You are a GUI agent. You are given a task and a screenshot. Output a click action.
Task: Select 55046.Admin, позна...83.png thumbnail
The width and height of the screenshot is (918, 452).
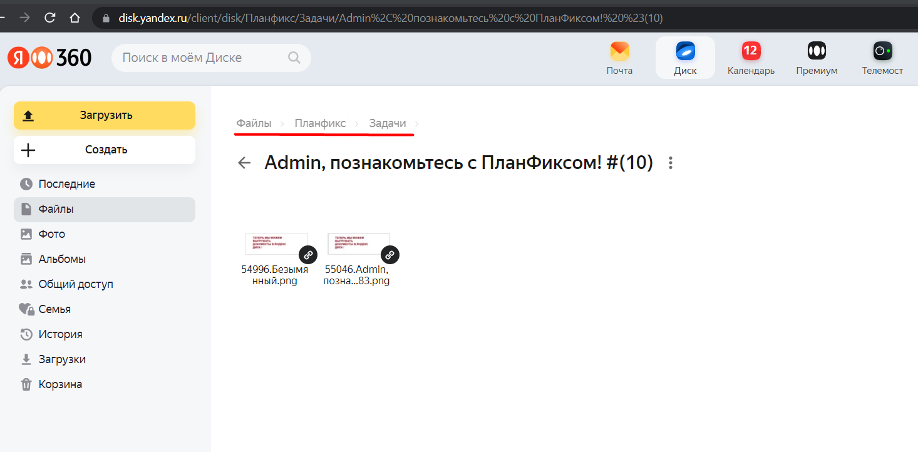[359, 244]
